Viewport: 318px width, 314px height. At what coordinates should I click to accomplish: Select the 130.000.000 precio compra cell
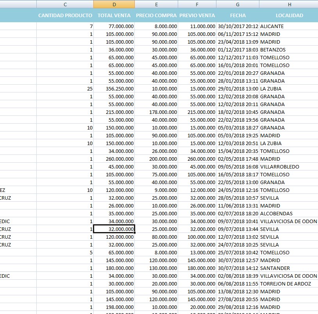(x=156, y=268)
